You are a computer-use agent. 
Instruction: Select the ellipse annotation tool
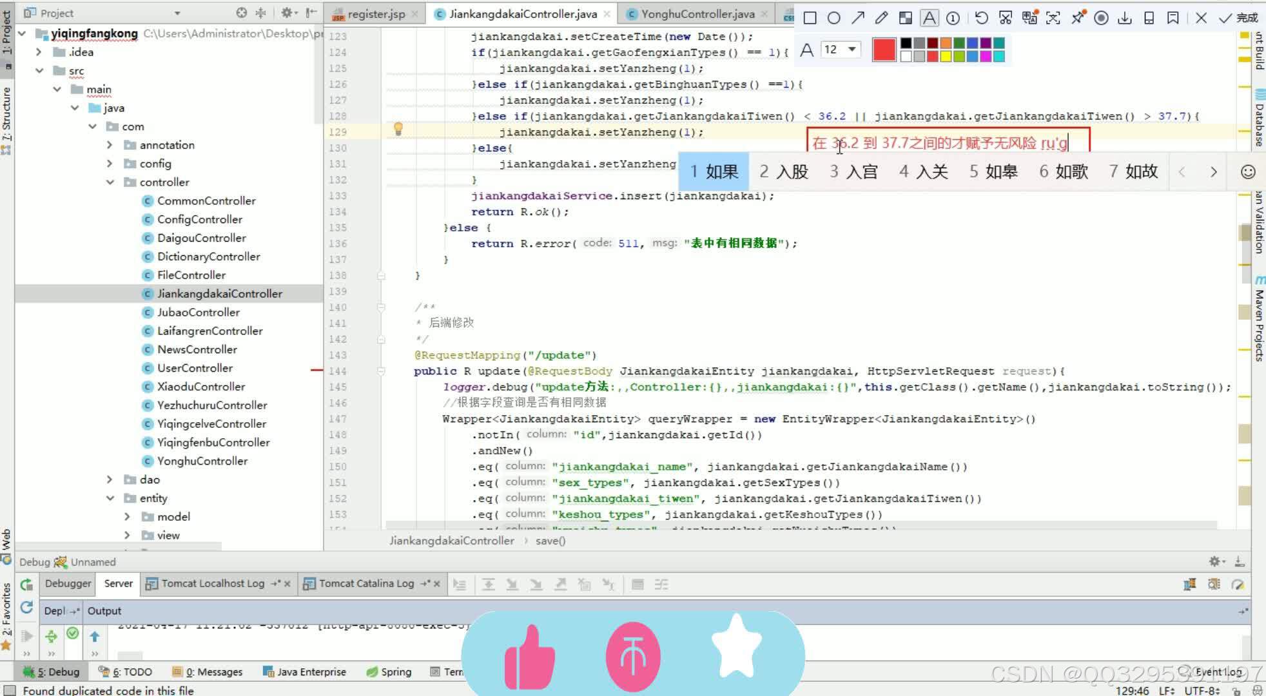(x=833, y=18)
